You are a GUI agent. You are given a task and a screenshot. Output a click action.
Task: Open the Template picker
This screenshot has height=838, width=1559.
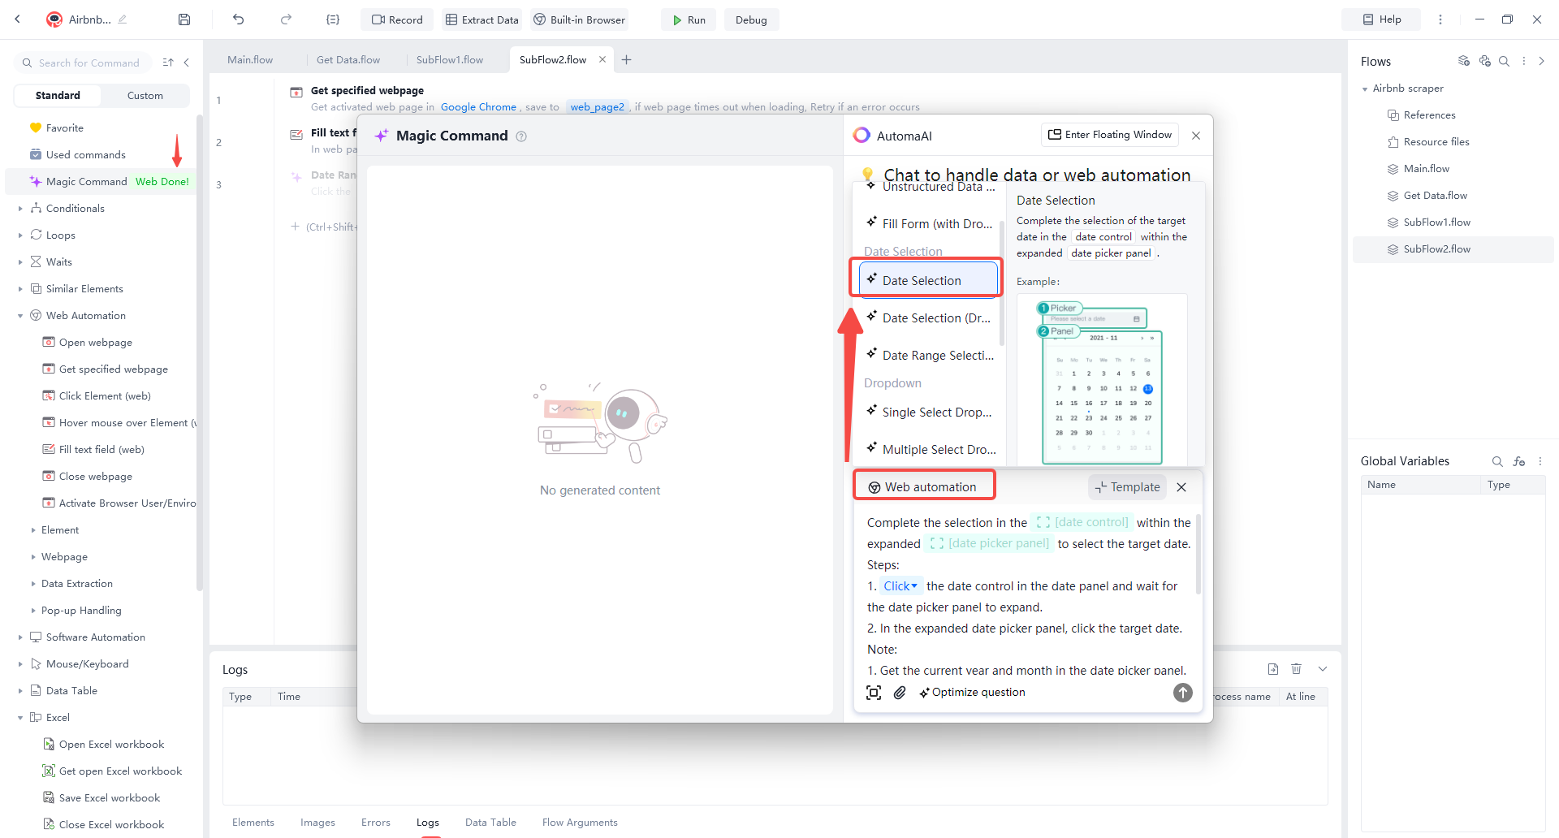point(1127,486)
